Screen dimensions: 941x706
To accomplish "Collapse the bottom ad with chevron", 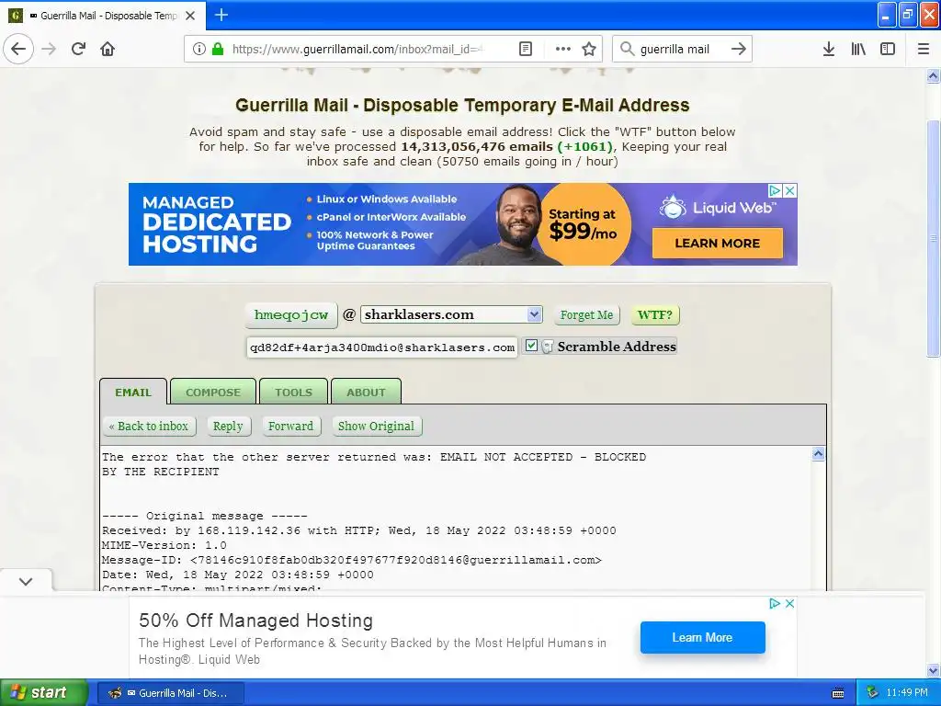I will [x=26, y=581].
